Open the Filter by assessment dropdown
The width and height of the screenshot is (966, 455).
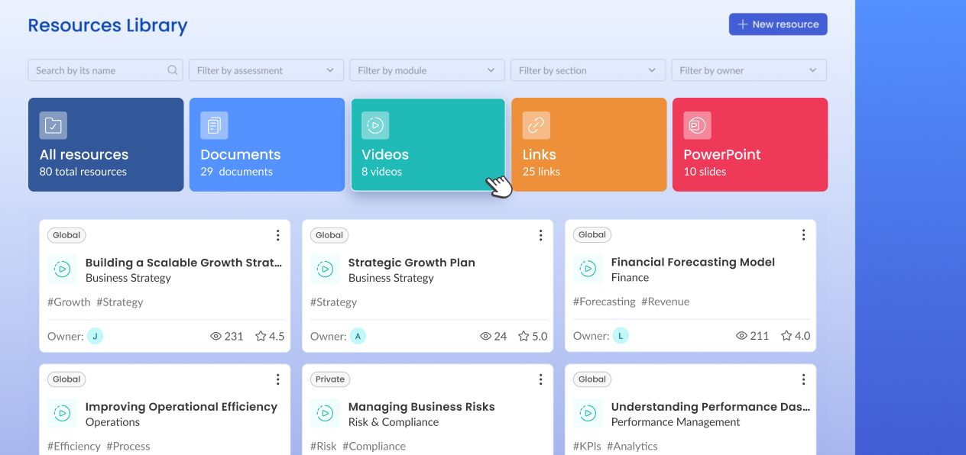266,70
